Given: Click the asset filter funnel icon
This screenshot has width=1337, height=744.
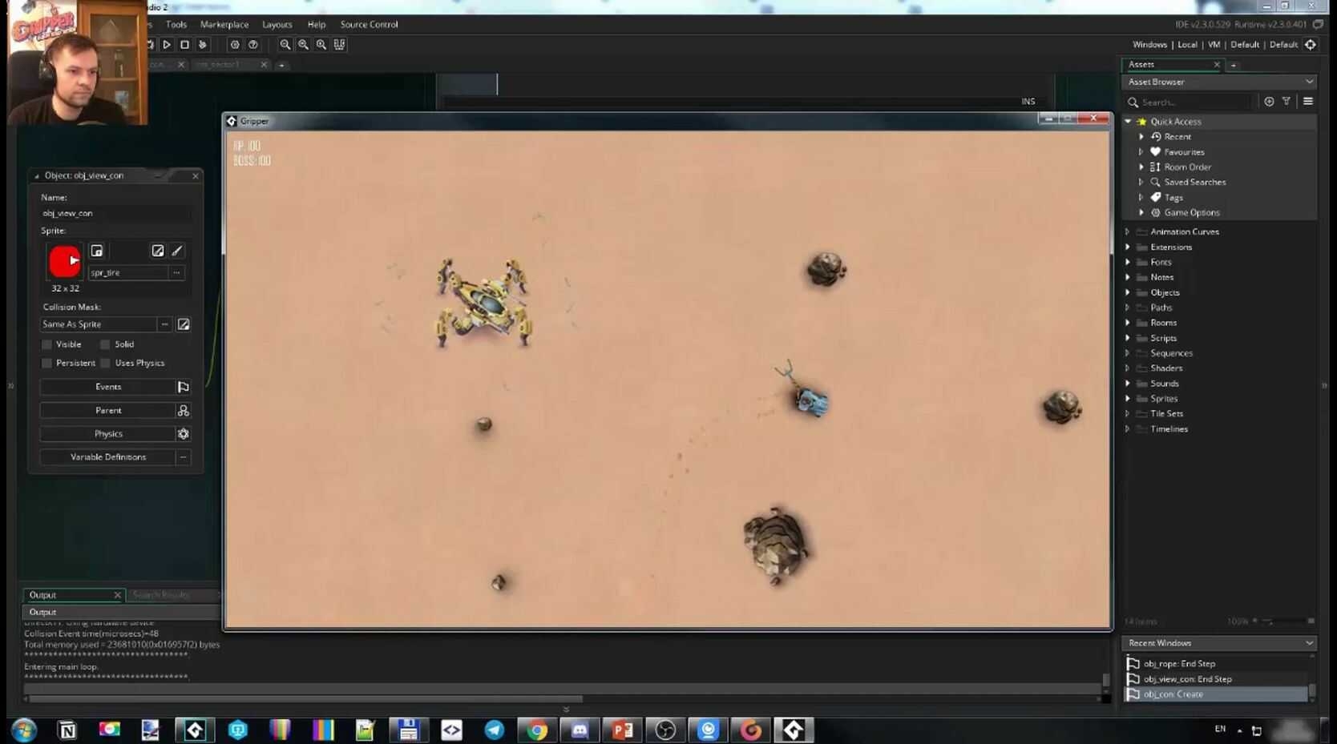Looking at the screenshot, I should point(1287,102).
